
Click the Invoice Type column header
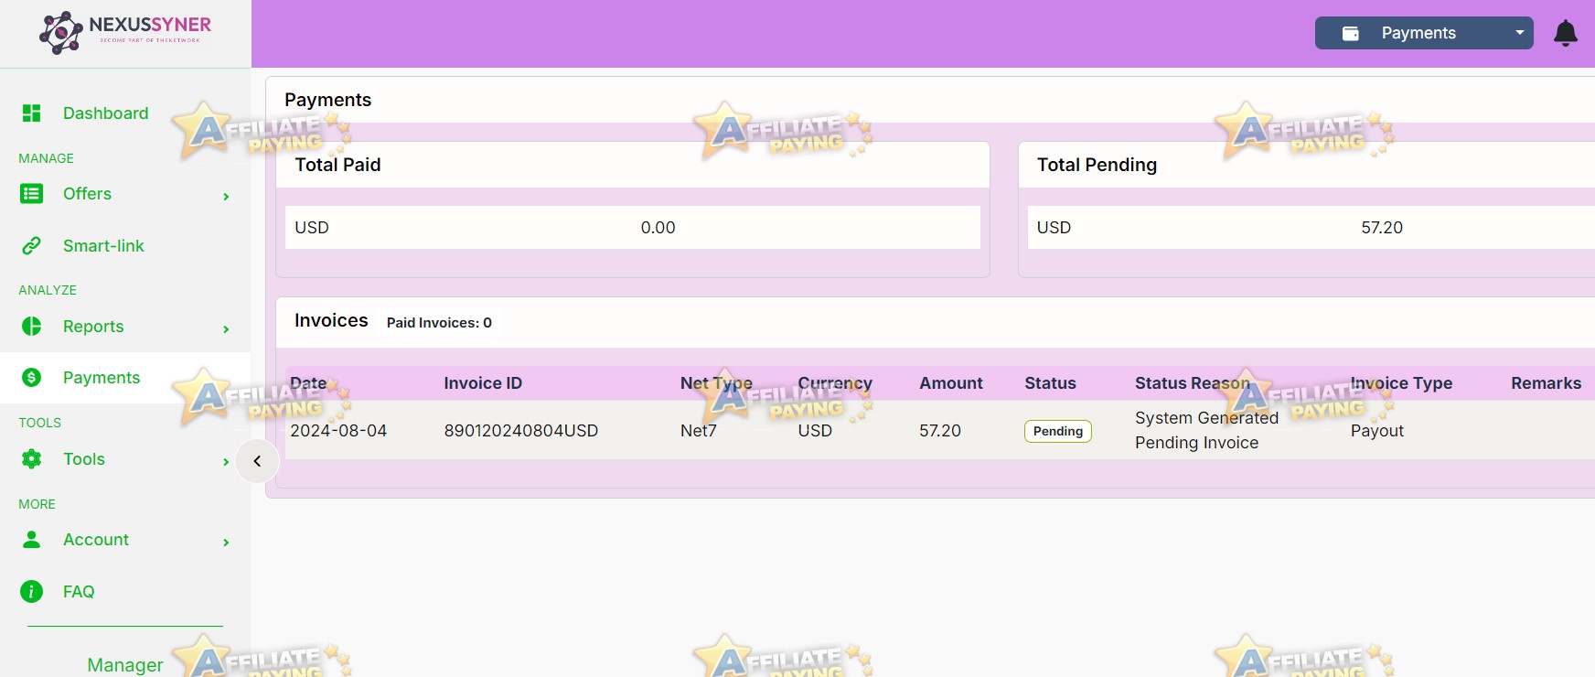(1401, 382)
